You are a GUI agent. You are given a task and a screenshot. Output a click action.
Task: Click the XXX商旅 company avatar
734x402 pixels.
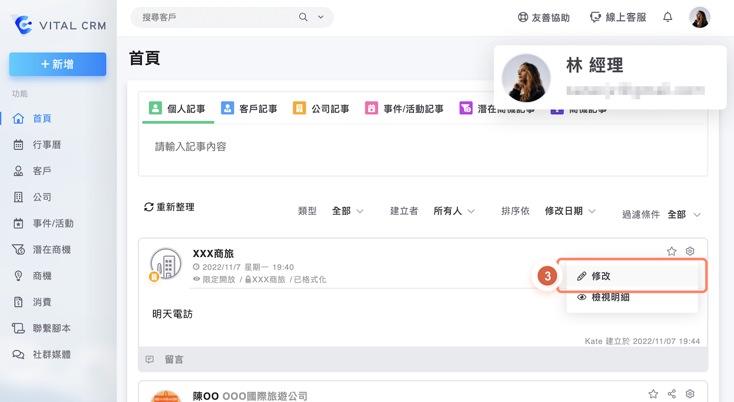tap(166, 264)
